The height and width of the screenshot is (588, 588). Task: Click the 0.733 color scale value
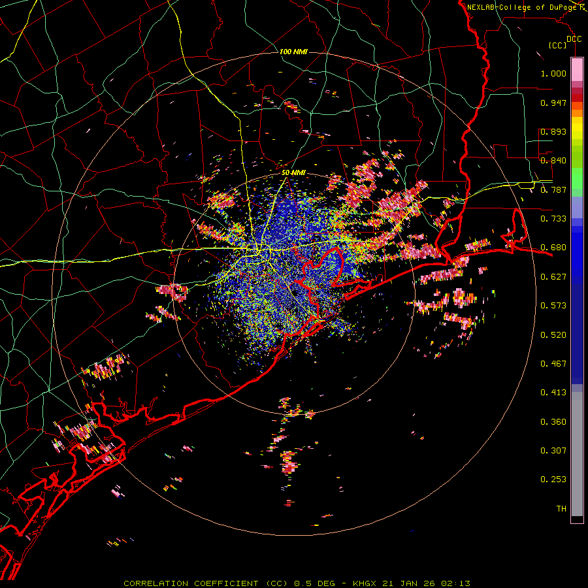point(553,219)
